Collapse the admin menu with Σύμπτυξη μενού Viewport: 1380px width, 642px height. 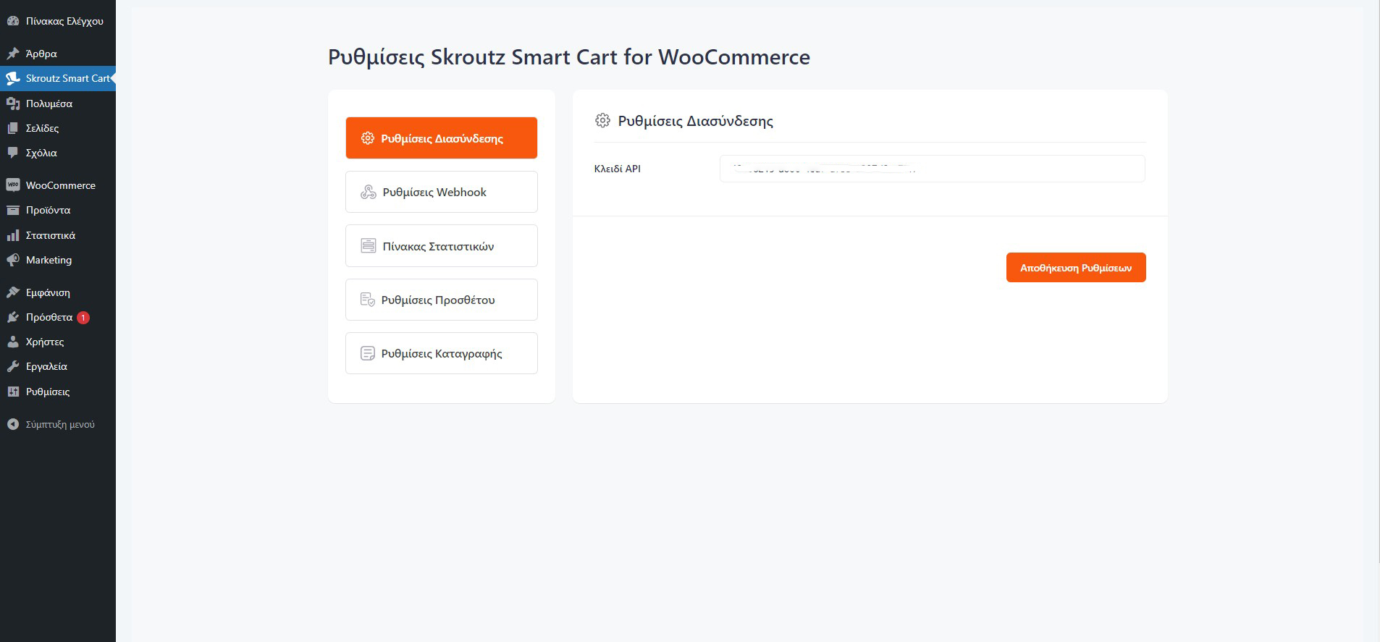[x=51, y=424]
